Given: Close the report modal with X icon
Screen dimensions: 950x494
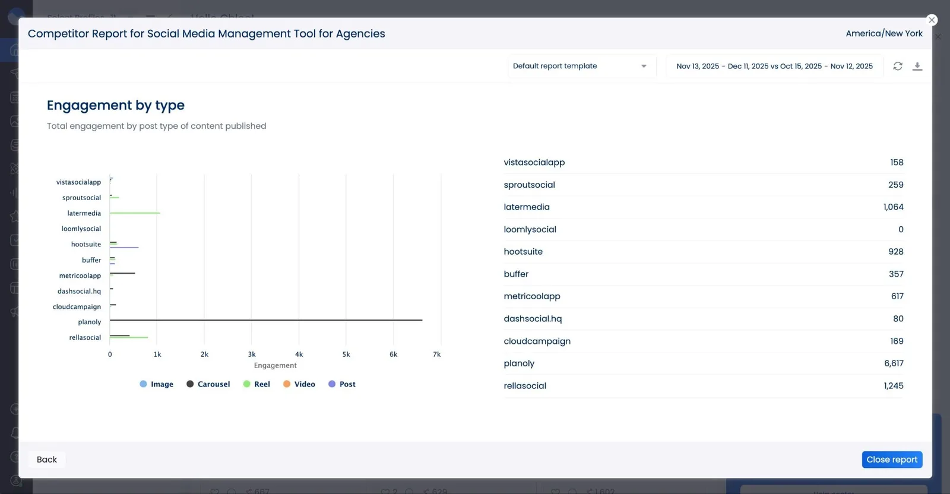Looking at the screenshot, I should point(932,20).
